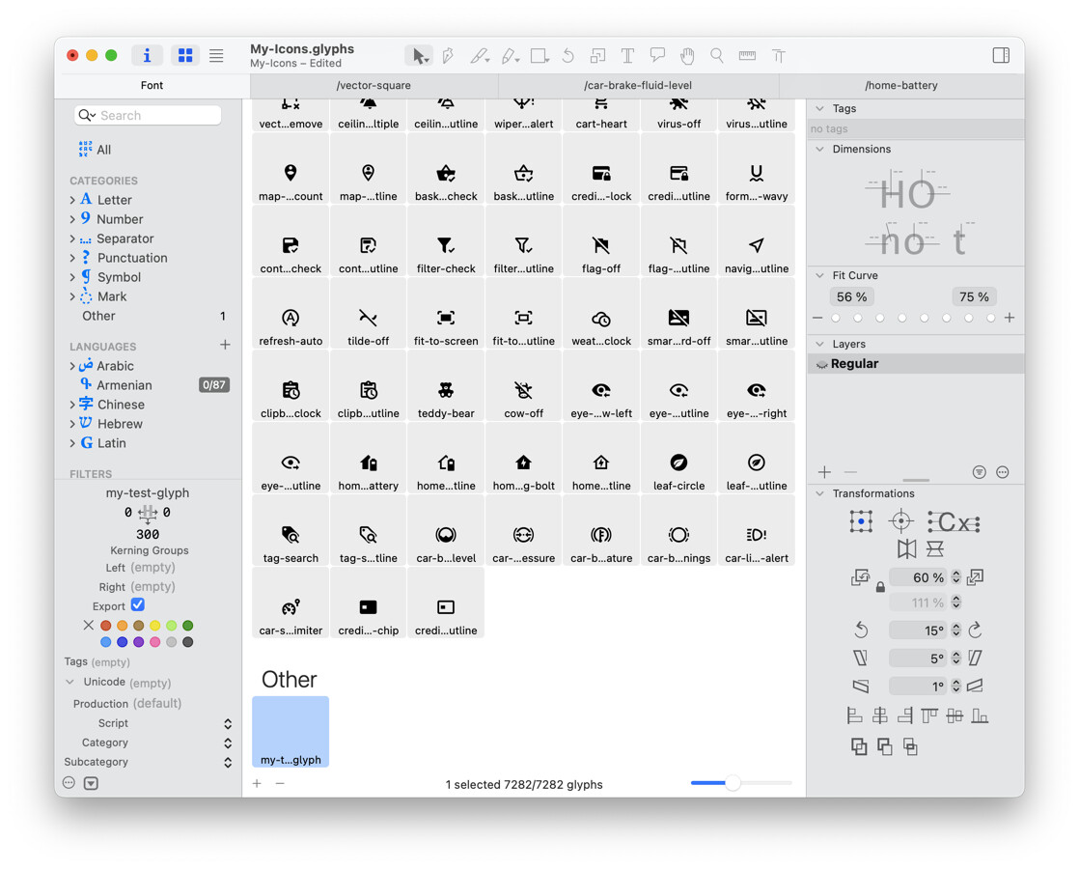This screenshot has width=1079, height=869.
Task: Select the first Fit Curve radio dot
Action: point(836,318)
